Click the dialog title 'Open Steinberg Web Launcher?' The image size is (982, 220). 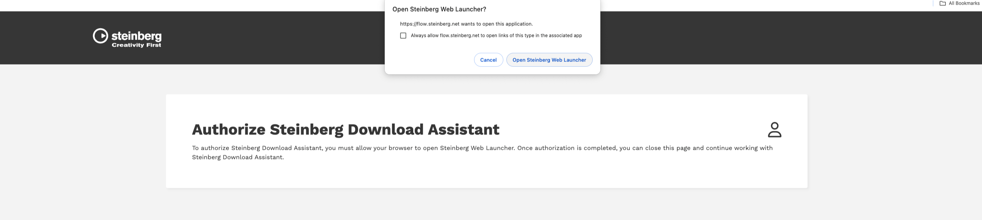point(439,9)
